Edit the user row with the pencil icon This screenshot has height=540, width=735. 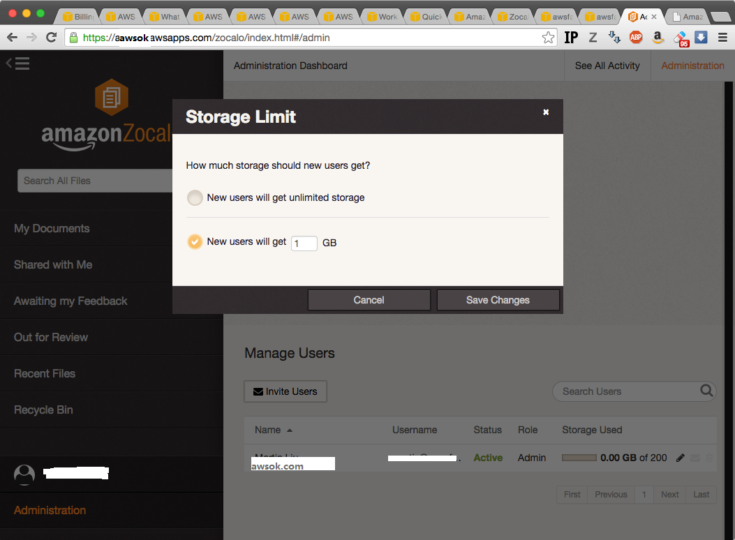680,458
